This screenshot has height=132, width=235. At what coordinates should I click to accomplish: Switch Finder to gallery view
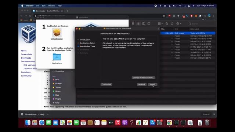click(149, 23)
